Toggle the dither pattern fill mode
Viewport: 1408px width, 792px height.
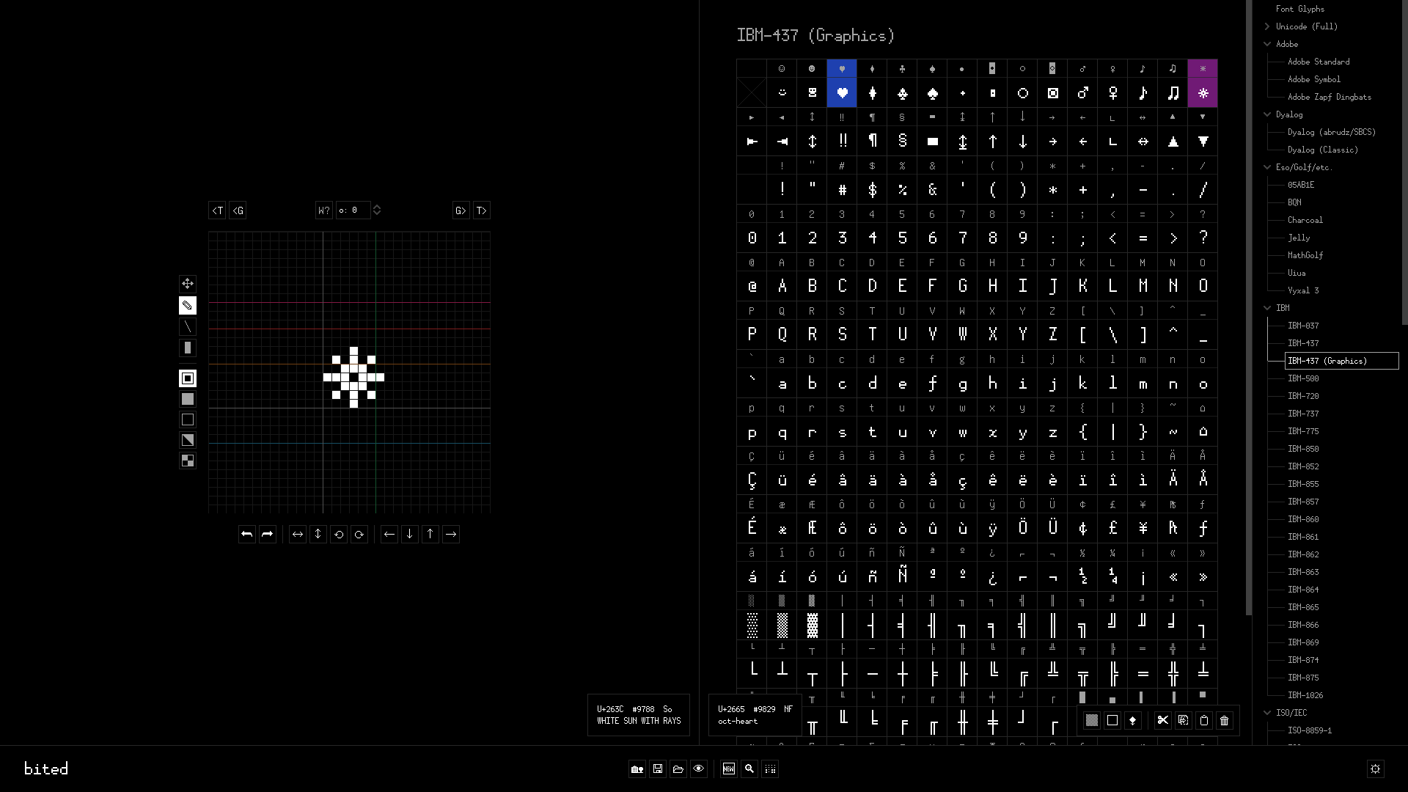tap(188, 461)
